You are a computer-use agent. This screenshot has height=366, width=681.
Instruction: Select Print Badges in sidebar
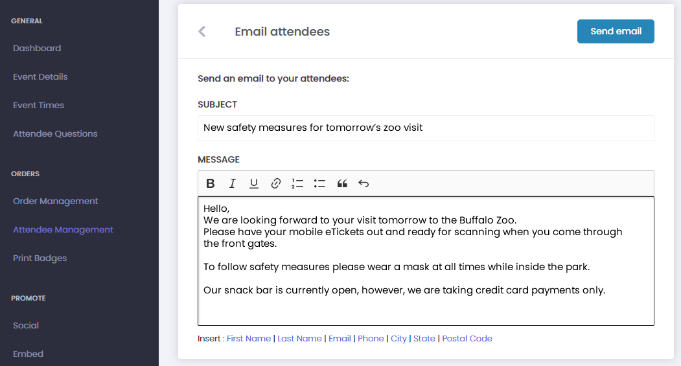(40, 258)
